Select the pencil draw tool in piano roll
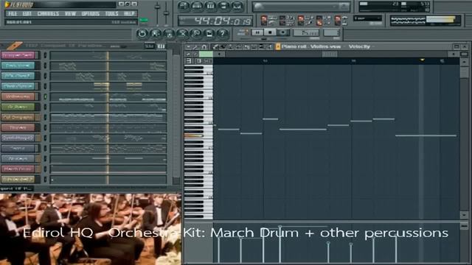Screen dimensions: 472x265 click(x=215, y=46)
